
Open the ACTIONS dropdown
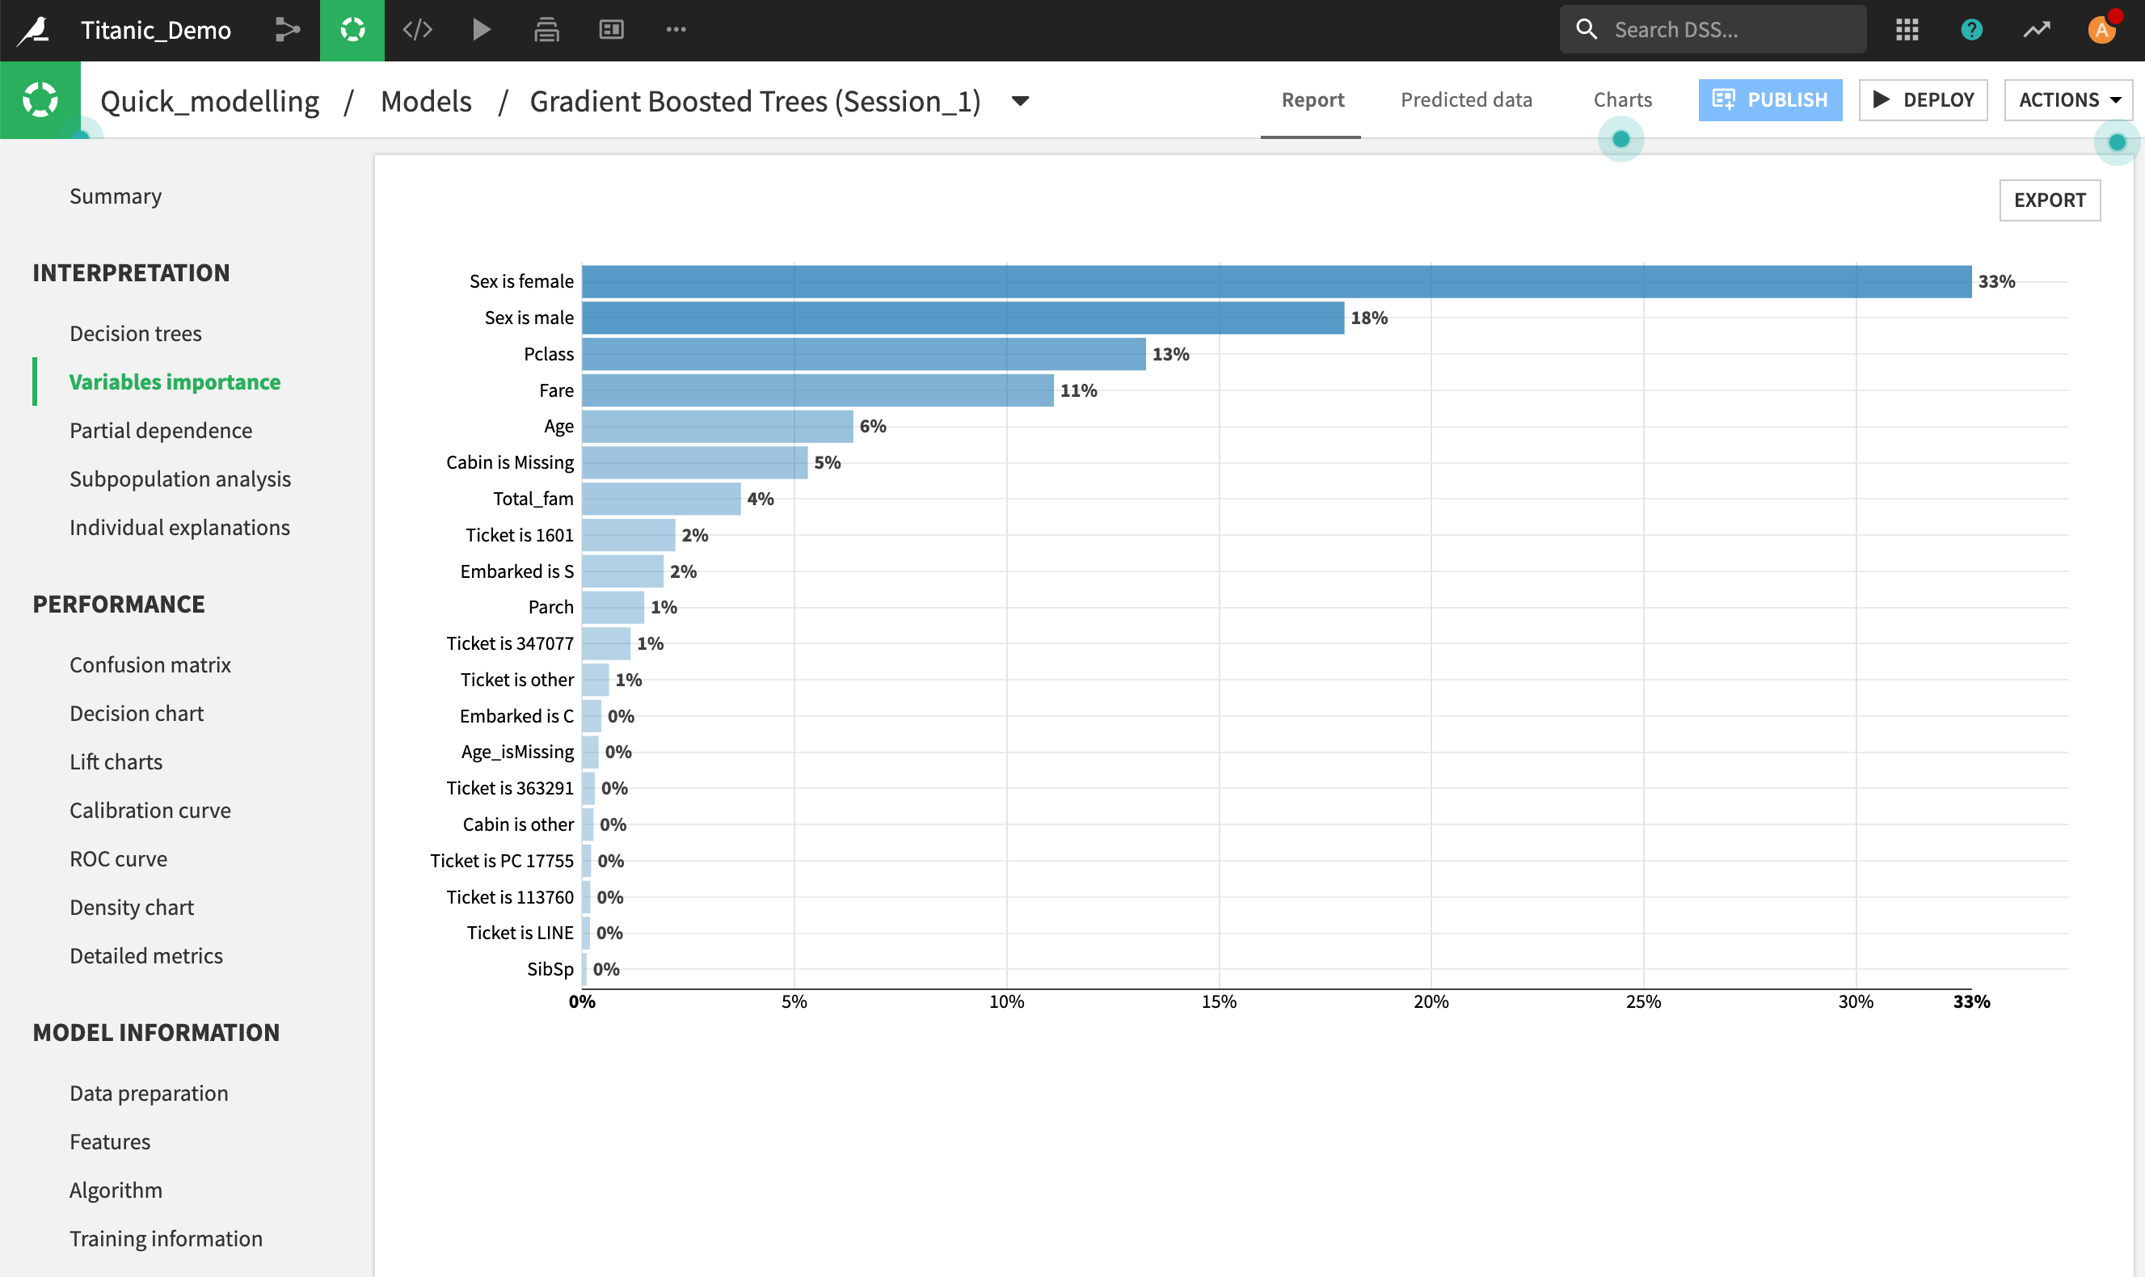2067,100
